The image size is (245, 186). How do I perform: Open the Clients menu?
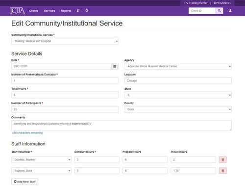tap(33, 11)
